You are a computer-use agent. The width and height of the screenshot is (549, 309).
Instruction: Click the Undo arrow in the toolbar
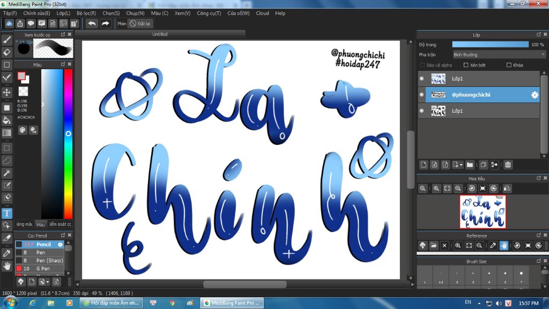92,24
